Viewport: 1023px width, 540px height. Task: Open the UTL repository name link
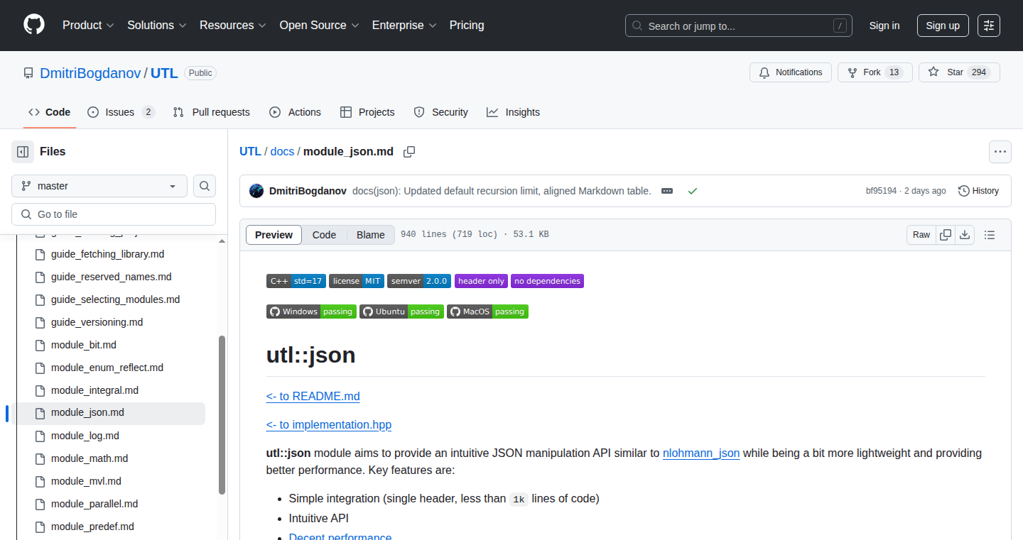point(164,73)
